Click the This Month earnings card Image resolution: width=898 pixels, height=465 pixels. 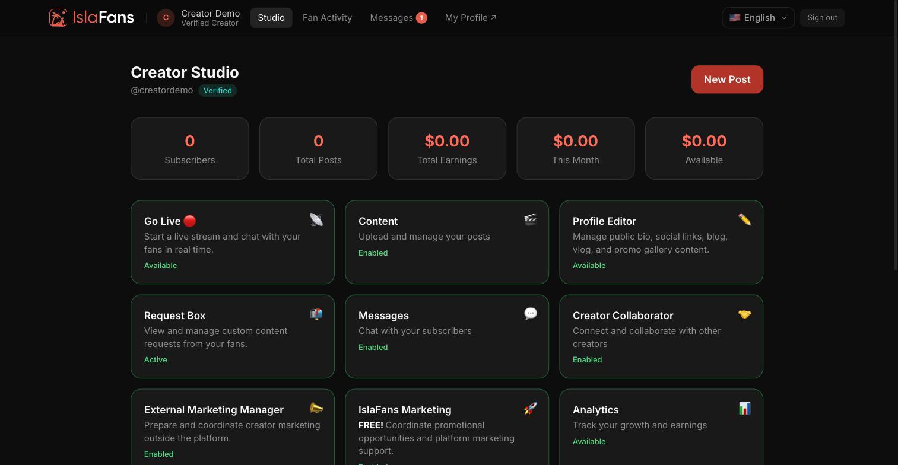[x=576, y=148]
